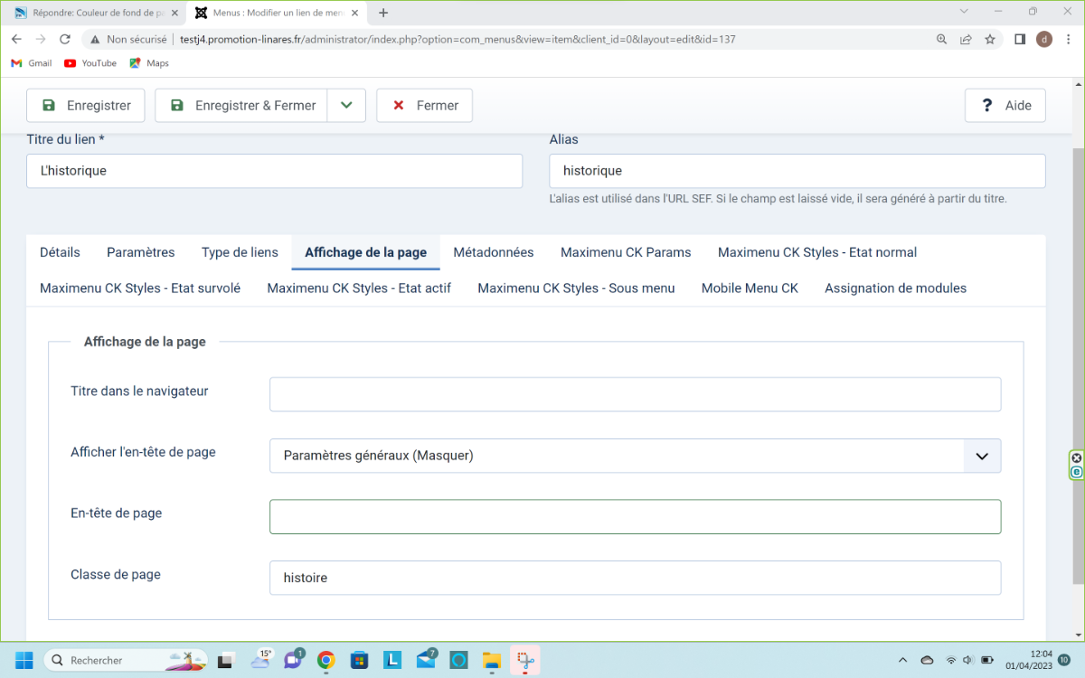Screen dimensions: 1085x678
Task: Click the Fermer button
Action: pyautogui.click(x=424, y=106)
